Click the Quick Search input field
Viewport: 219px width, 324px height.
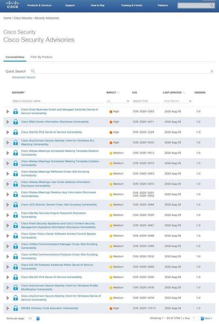coord(122,71)
